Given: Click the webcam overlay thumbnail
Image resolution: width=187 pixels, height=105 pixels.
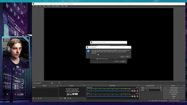Looking at the screenshot, I should [x=16, y=52].
